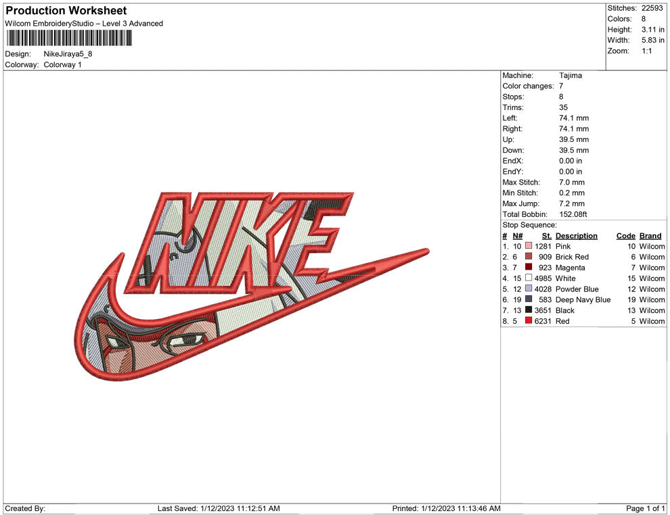This screenshot has width=670, height=515.
Task: Click the Pink thread color swatch
Action: 529,246
